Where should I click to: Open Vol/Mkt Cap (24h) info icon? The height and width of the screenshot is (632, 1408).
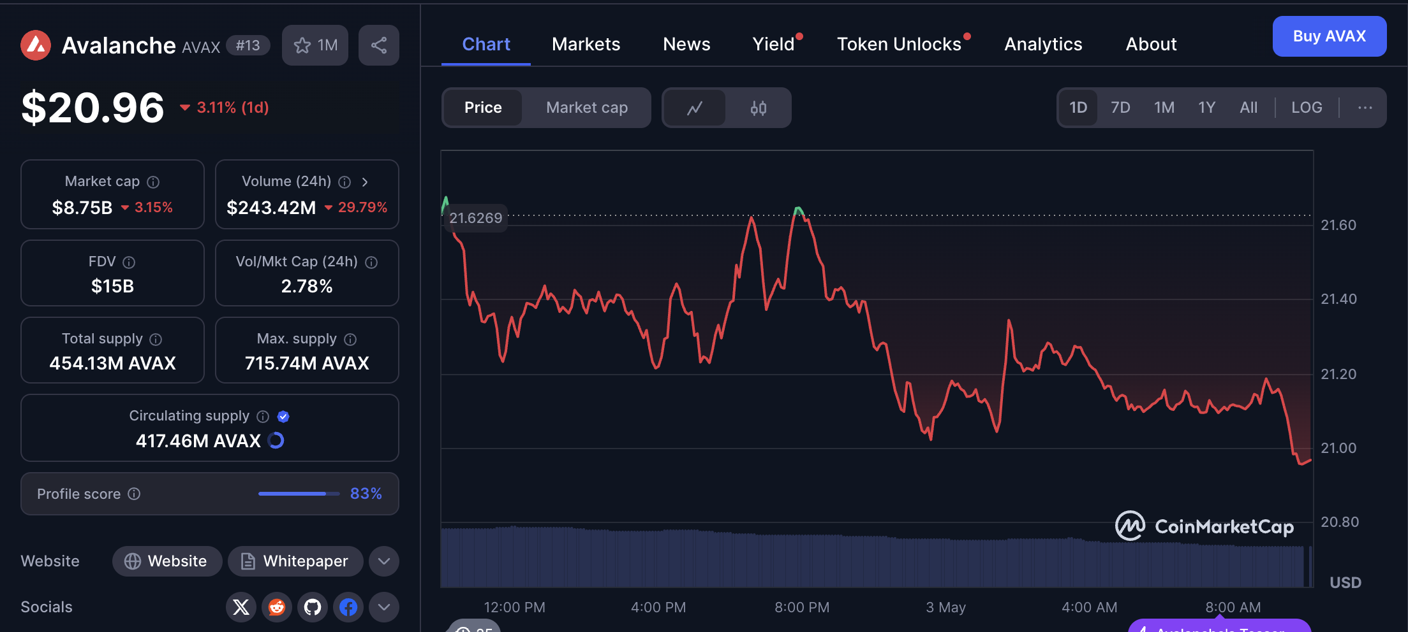tap(371, 262)
